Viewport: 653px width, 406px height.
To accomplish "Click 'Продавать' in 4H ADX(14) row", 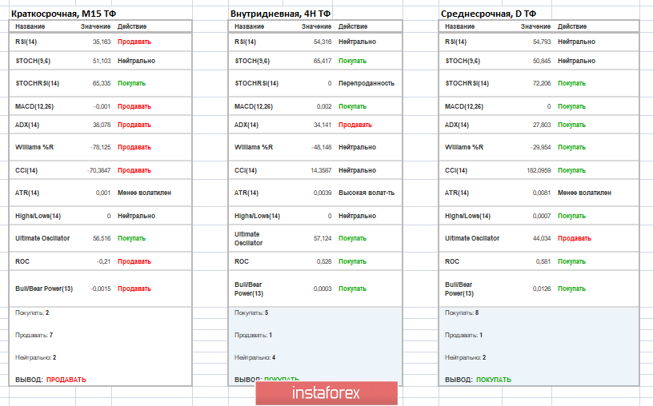I will [355, 125].
